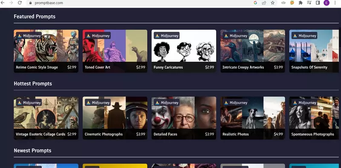This screenshot has width=341, height=168.
Task: Open the puzzle-piece extensions icon
Action: tap(301, 3)
